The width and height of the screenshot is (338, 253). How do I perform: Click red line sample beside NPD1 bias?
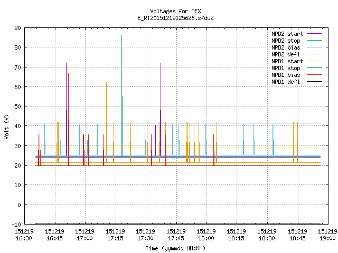(x=315, y=75)
